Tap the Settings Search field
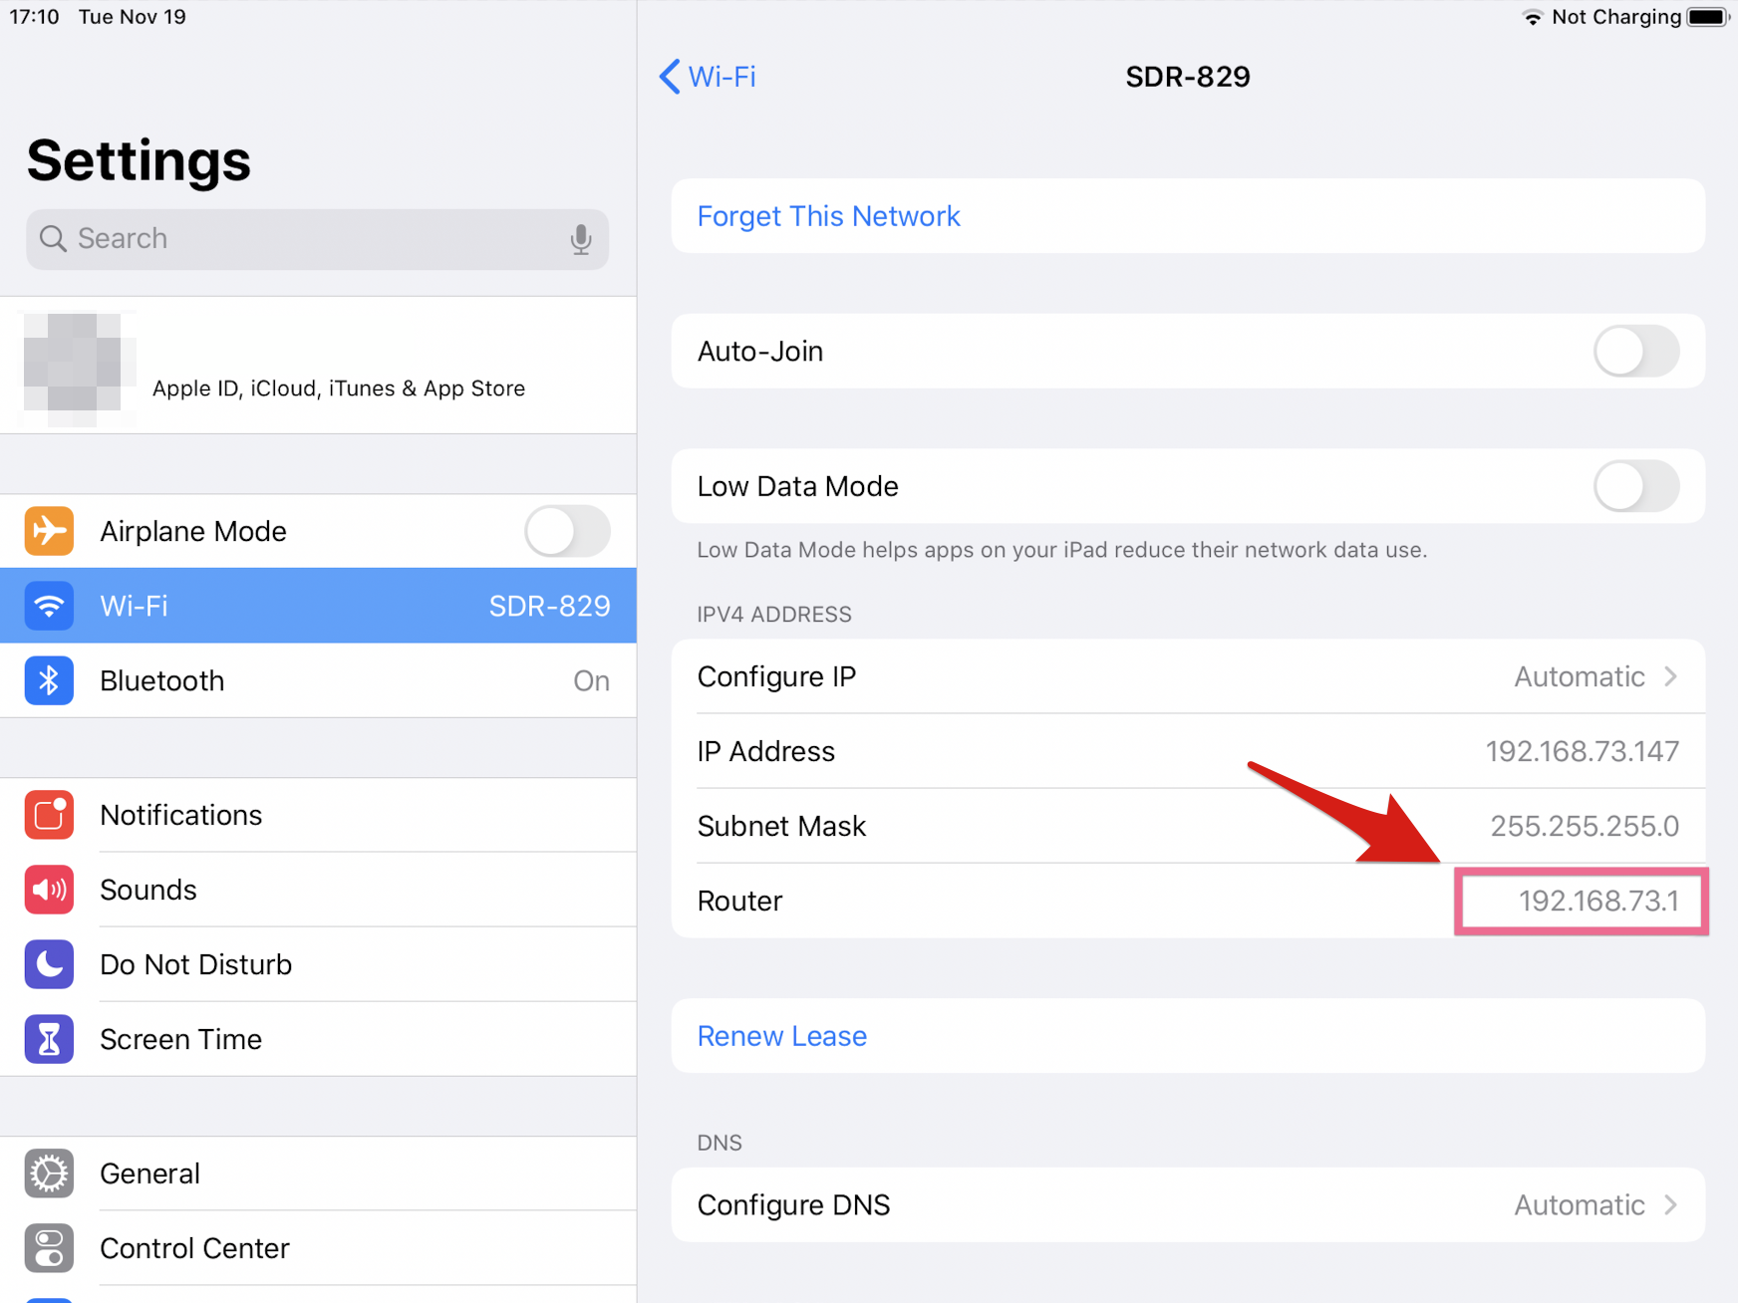This screenshot has height=1303, width=1738. tap(317, 239)
